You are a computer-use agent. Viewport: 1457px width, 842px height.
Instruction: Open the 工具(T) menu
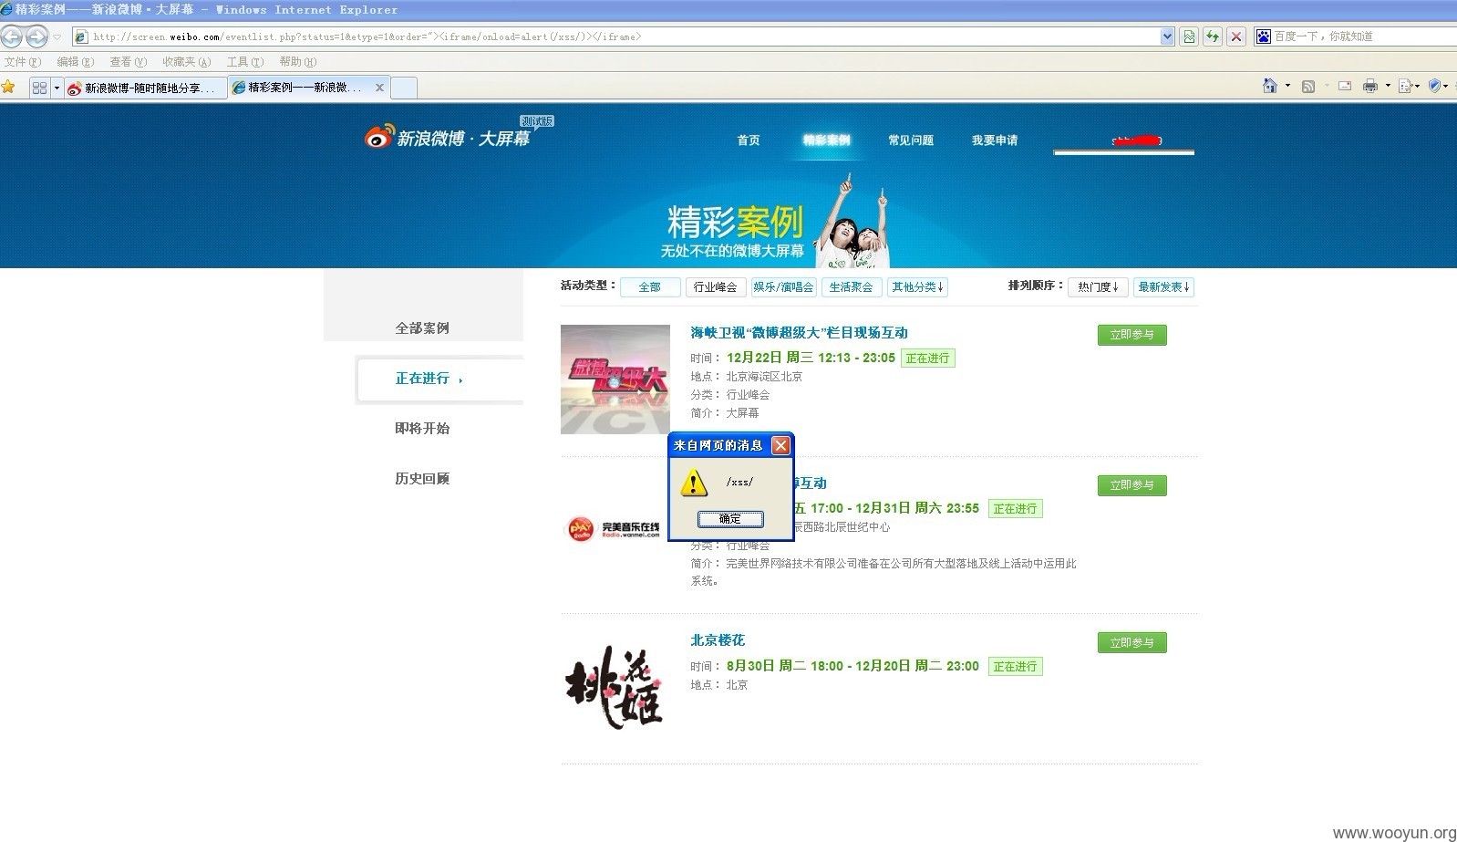[x=245, y=62]
